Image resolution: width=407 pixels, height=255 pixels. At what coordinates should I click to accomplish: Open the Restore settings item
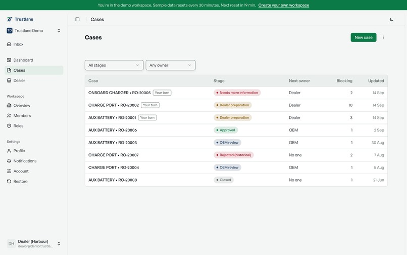point(34,181)
